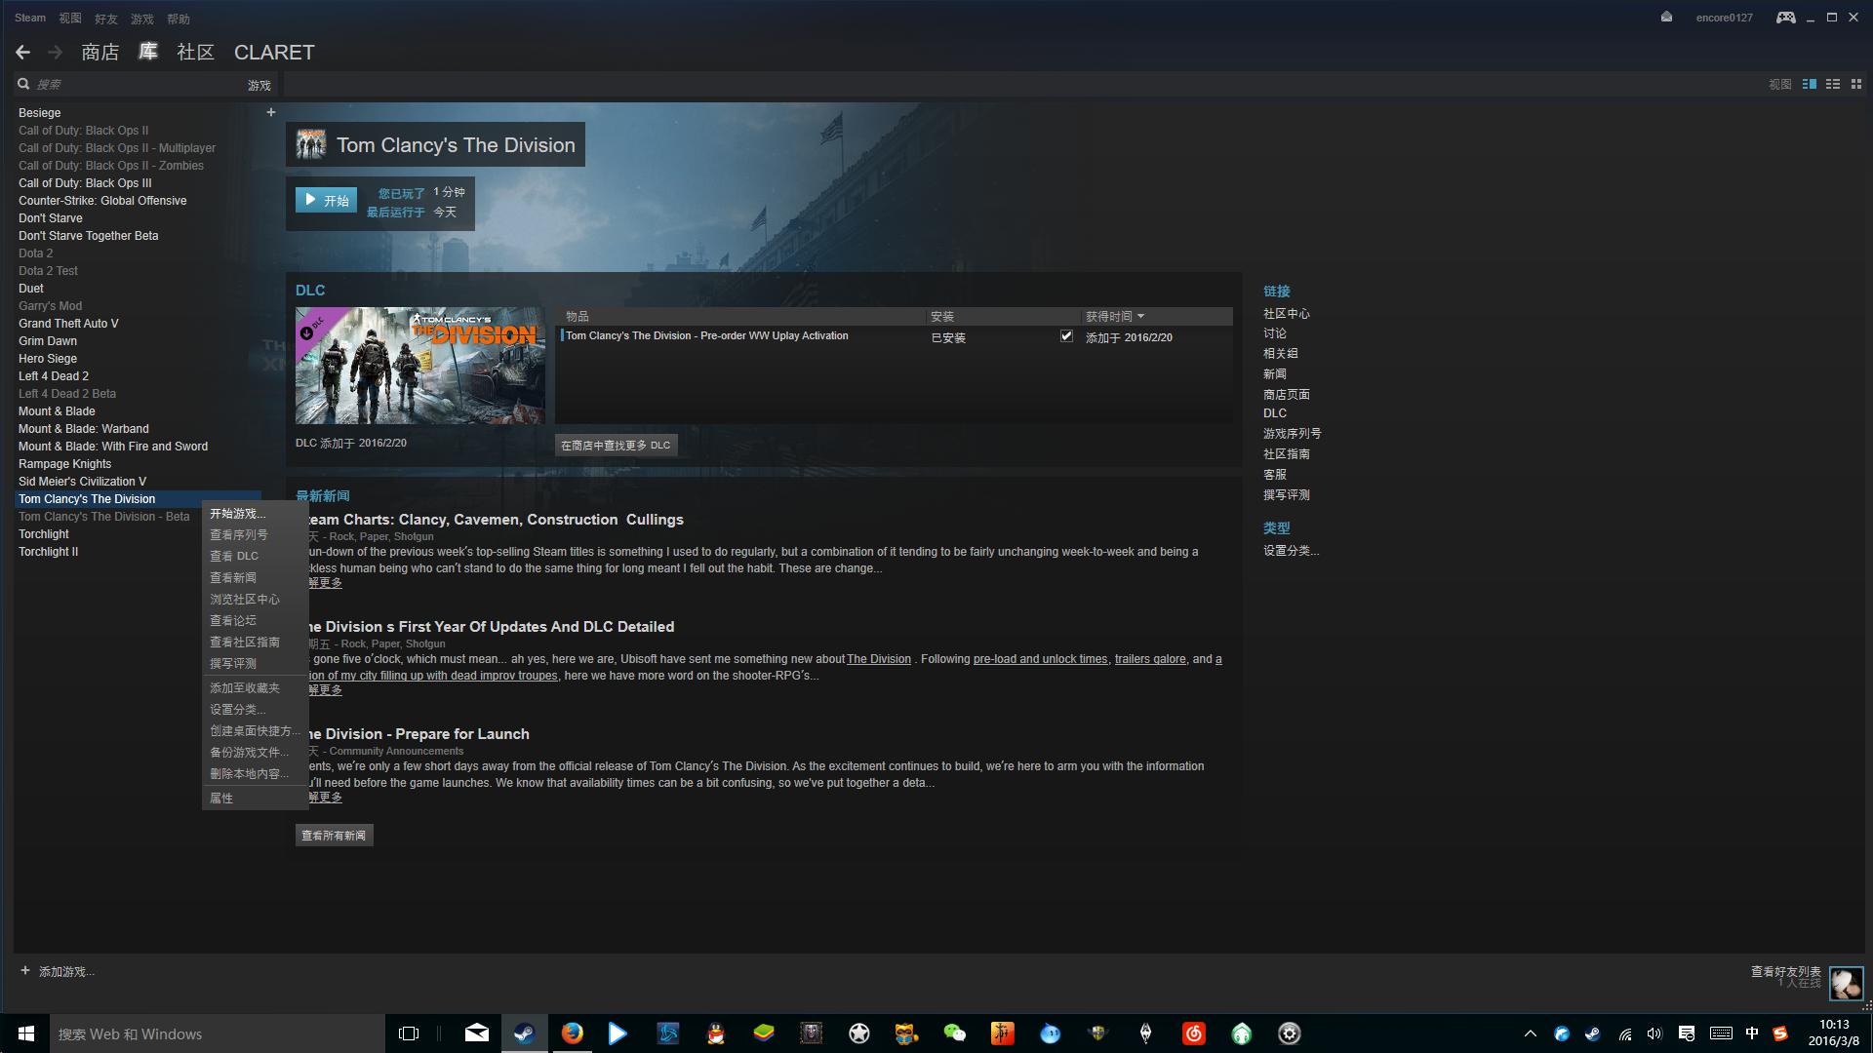Click The Division game icon in header

point(311,145)
